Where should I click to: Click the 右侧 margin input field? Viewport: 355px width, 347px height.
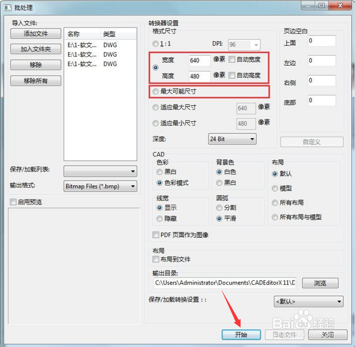[322, 81]
